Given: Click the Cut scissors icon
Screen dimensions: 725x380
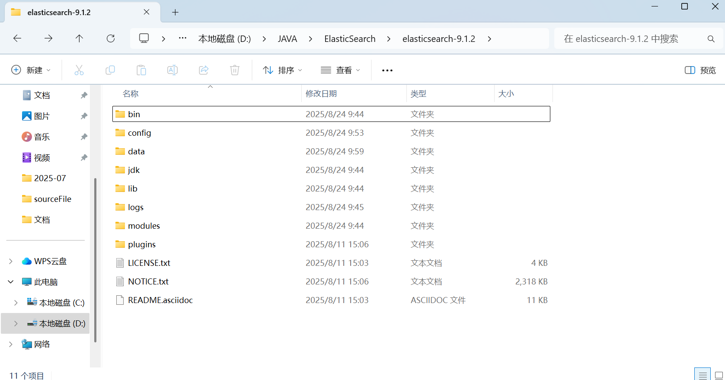Looking at the screenshot, I should (x=79, y=70).
